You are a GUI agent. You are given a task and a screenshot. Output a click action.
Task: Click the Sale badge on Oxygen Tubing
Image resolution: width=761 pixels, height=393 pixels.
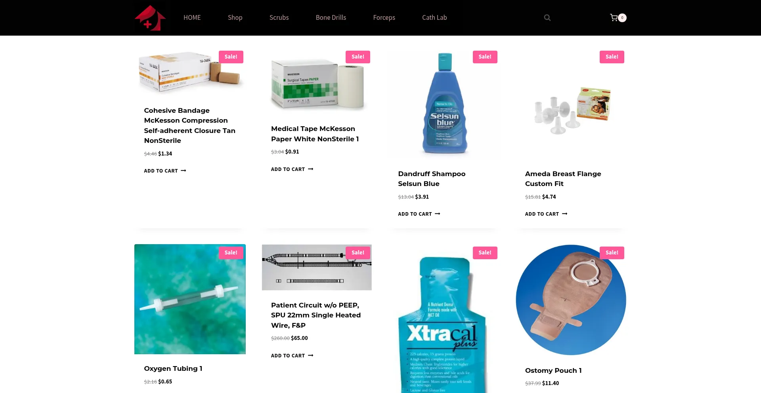coord(231,253)
